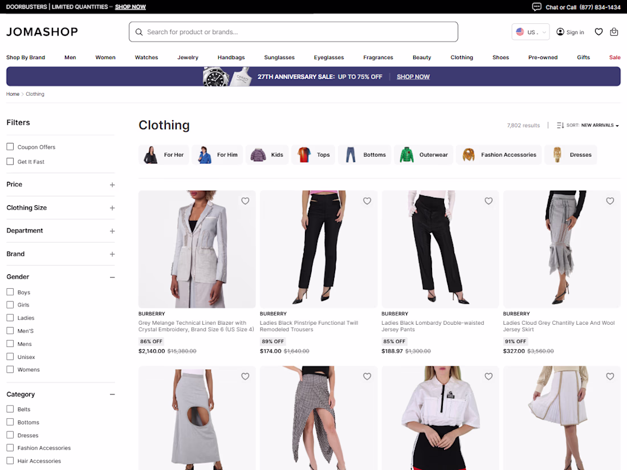Viewport: 627px width, 470px height.
Task: Open the Grey Melange Technical Linen Blazer title
Action: 196,326
